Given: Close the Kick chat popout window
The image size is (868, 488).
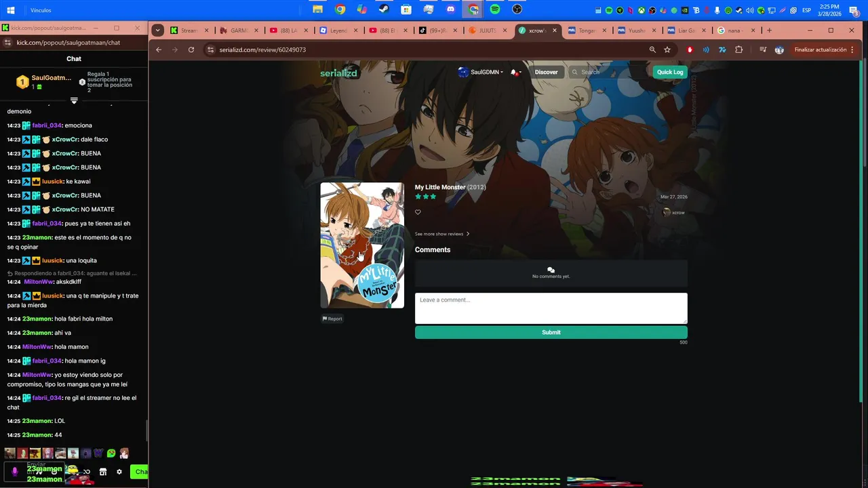Looking at the screenshot, I should point(138,28).
